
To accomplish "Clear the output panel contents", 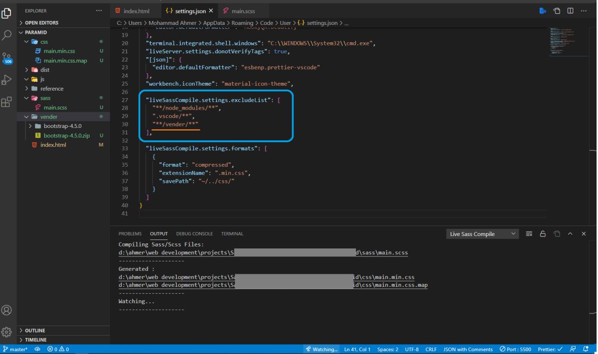I will (x=529, y=234).
